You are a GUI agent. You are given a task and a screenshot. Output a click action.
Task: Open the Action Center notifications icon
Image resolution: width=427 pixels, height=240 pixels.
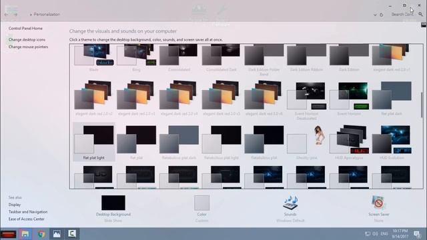(x=417, y=234)
